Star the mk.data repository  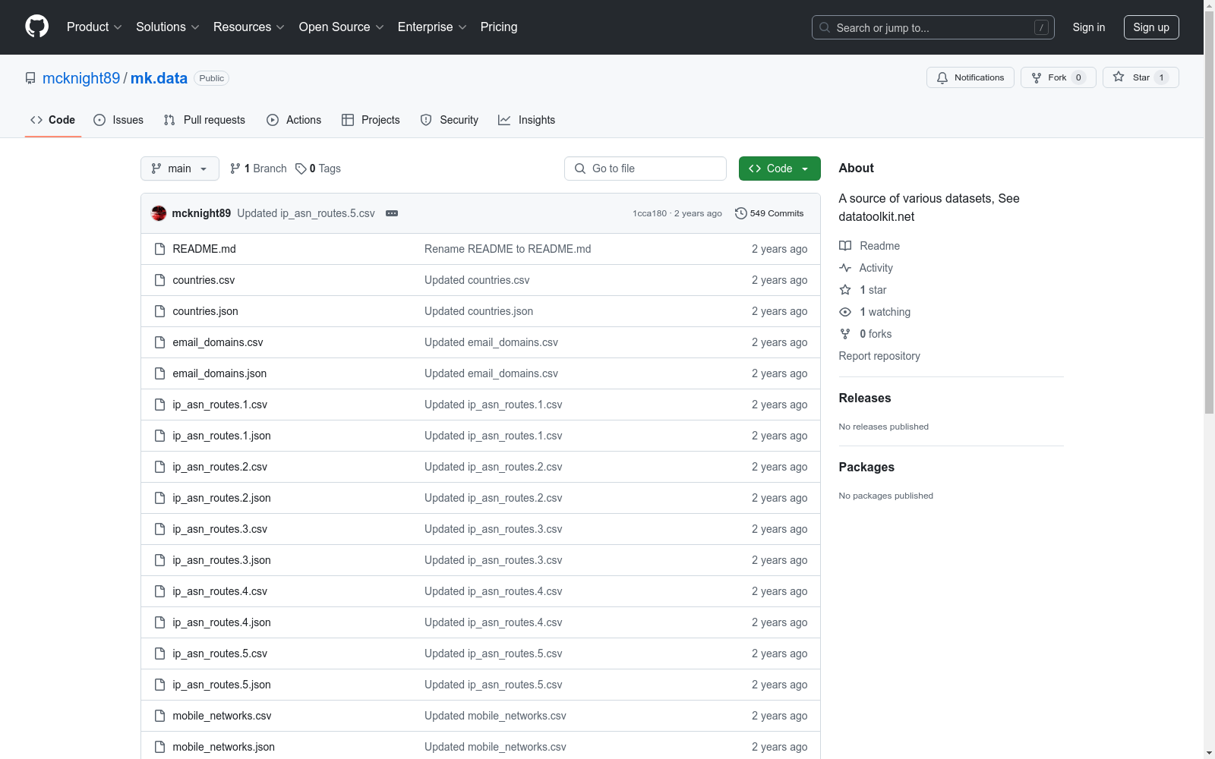[x=1141, y=77]
